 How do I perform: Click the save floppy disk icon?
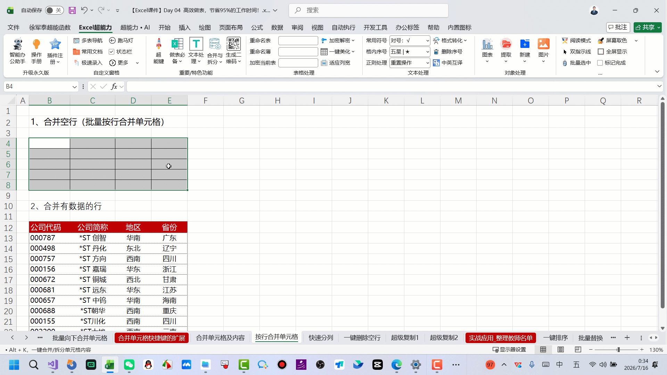pos(72,10)
